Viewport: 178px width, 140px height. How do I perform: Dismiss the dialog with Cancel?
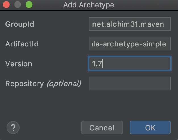tap(102, 128)
